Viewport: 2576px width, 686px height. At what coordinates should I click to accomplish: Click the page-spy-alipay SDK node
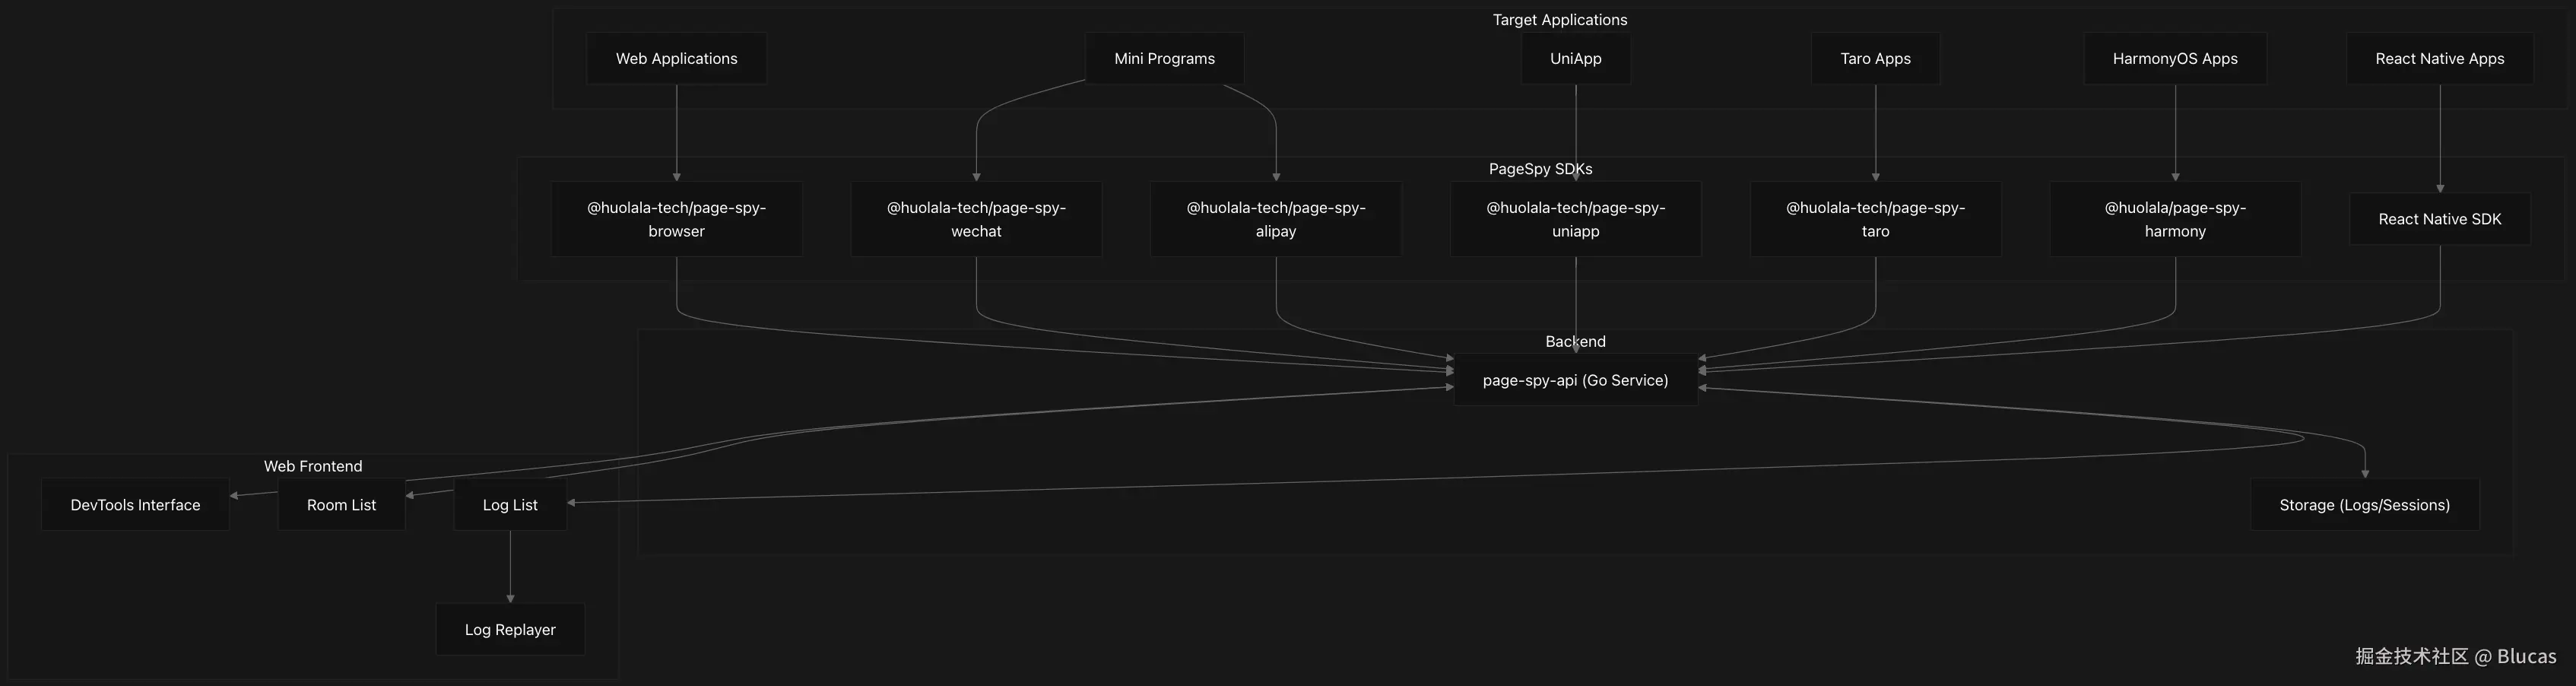(x=1275, y=219)
